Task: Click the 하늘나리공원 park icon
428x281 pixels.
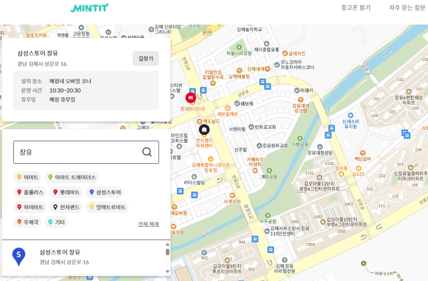Action: point(239,47)
